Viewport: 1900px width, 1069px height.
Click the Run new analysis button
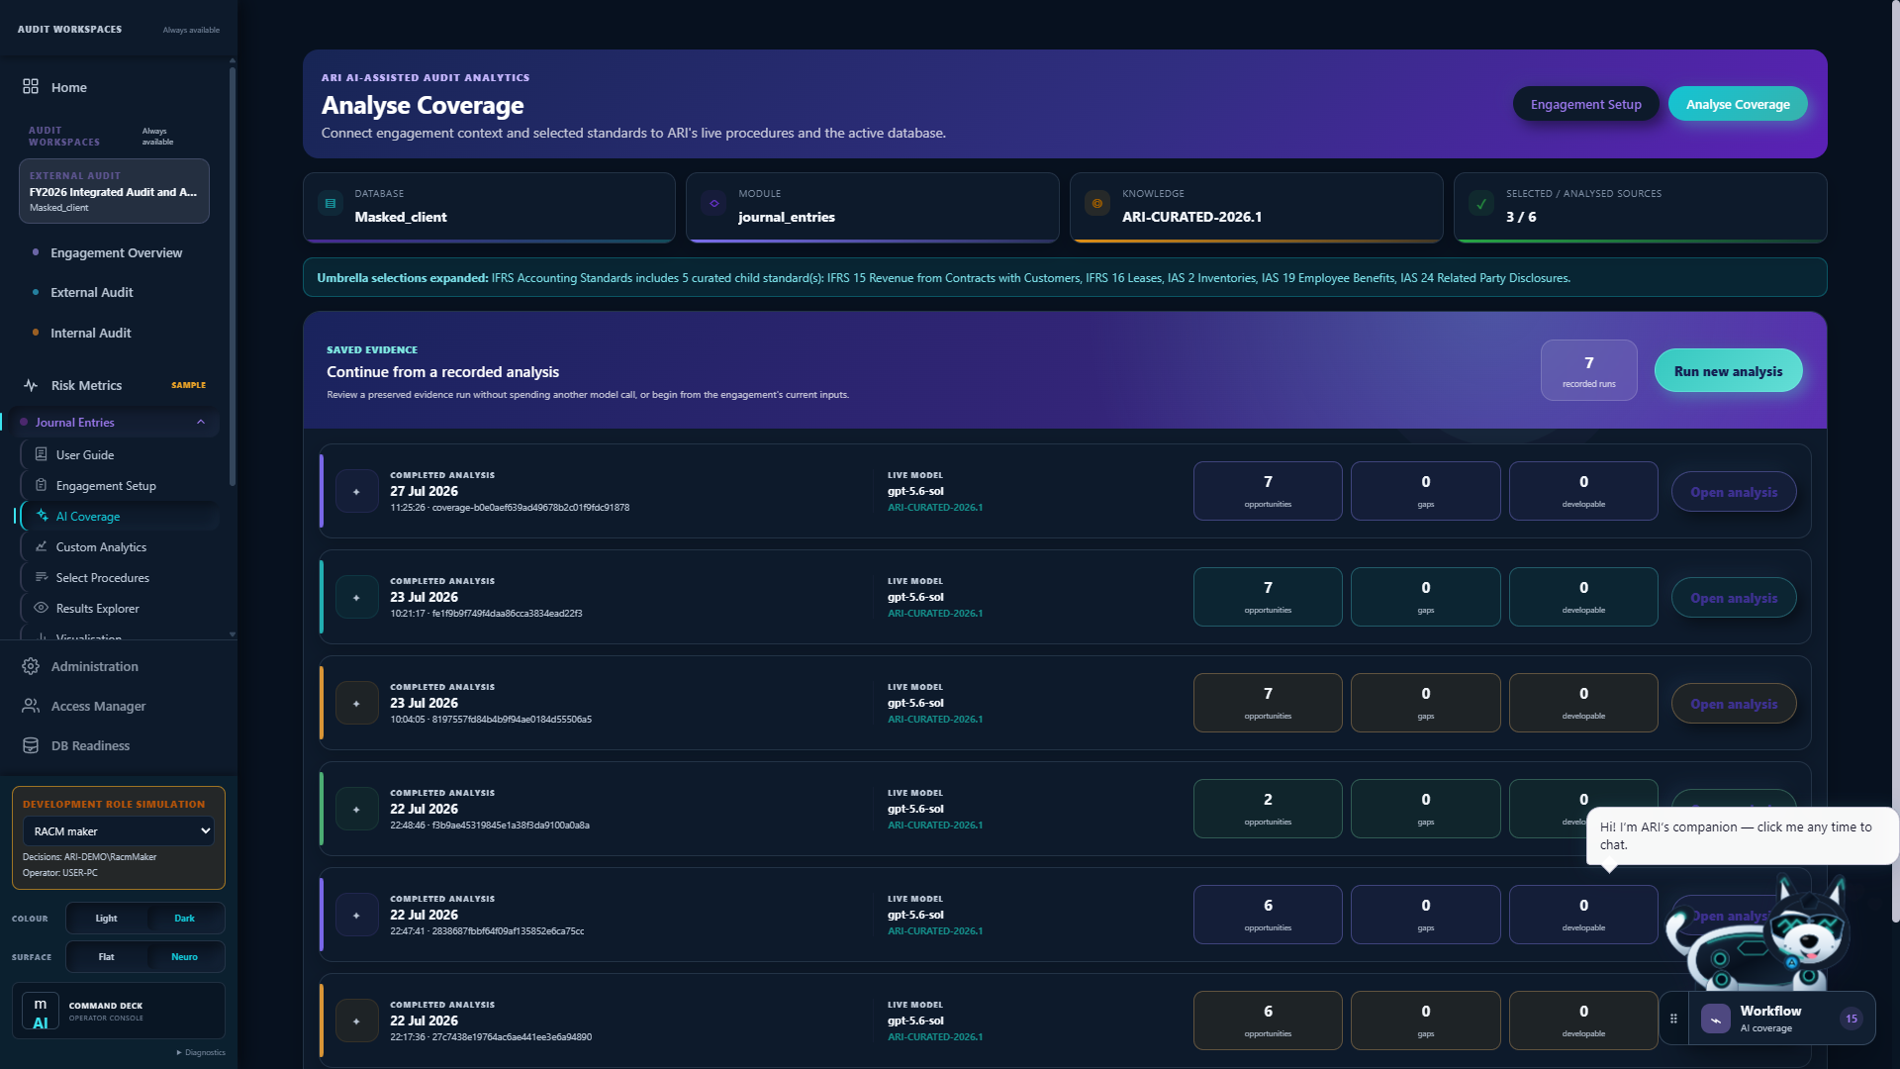(x=1728, y=371)
